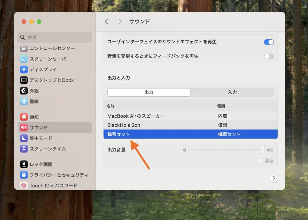Open the Wallpaper (壁紙) flower icon
The width and height of the screenshot is (308, 220).
24,101
